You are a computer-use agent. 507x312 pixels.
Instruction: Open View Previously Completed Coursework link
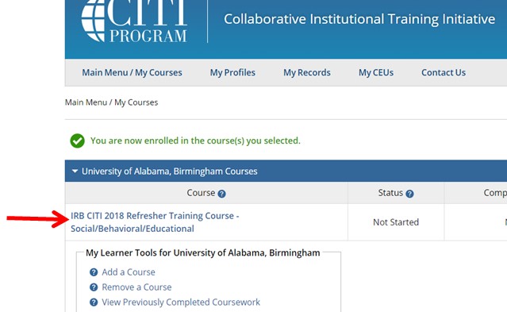pyautogui.click(x=181, y=302)
